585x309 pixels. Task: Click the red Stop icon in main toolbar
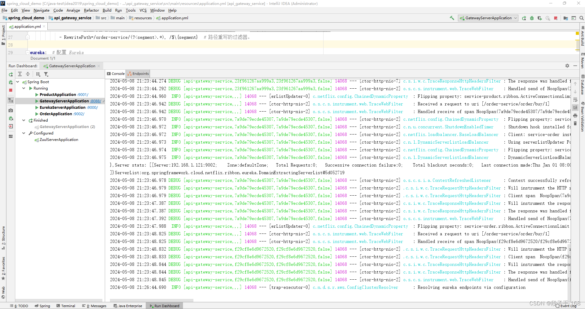[556, 18]
